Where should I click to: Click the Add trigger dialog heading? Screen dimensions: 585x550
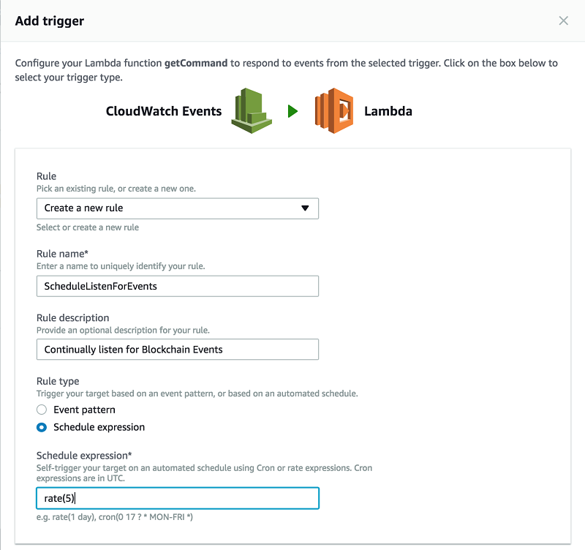point(50,21)
